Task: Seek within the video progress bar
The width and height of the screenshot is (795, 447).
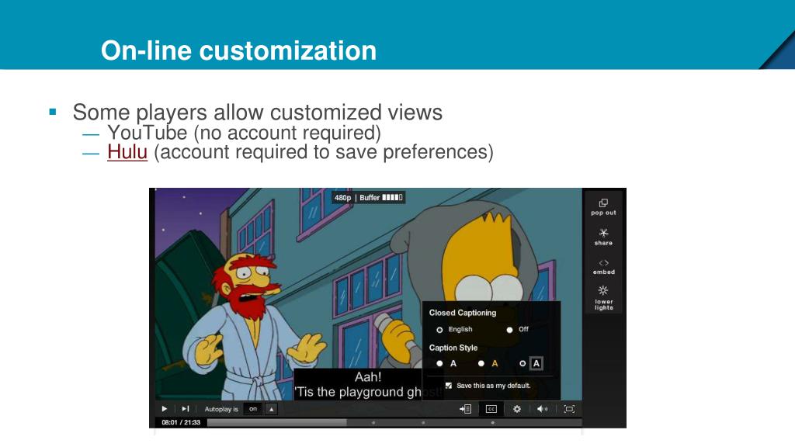Action: point(394,422)
